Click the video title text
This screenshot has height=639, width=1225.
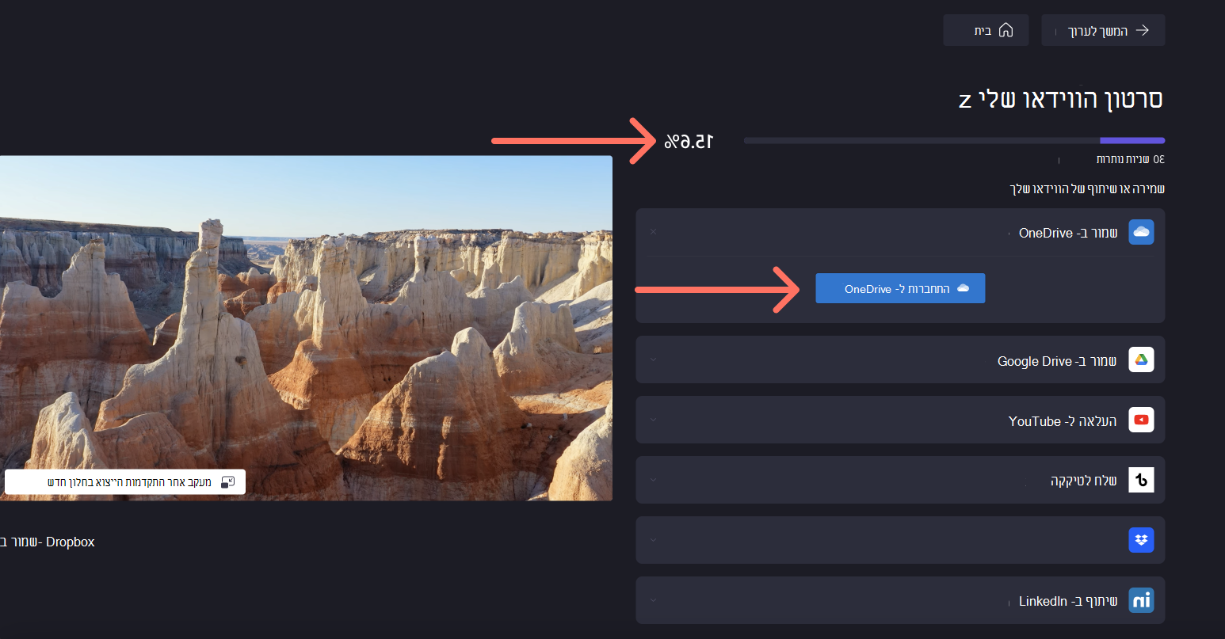1060,99
